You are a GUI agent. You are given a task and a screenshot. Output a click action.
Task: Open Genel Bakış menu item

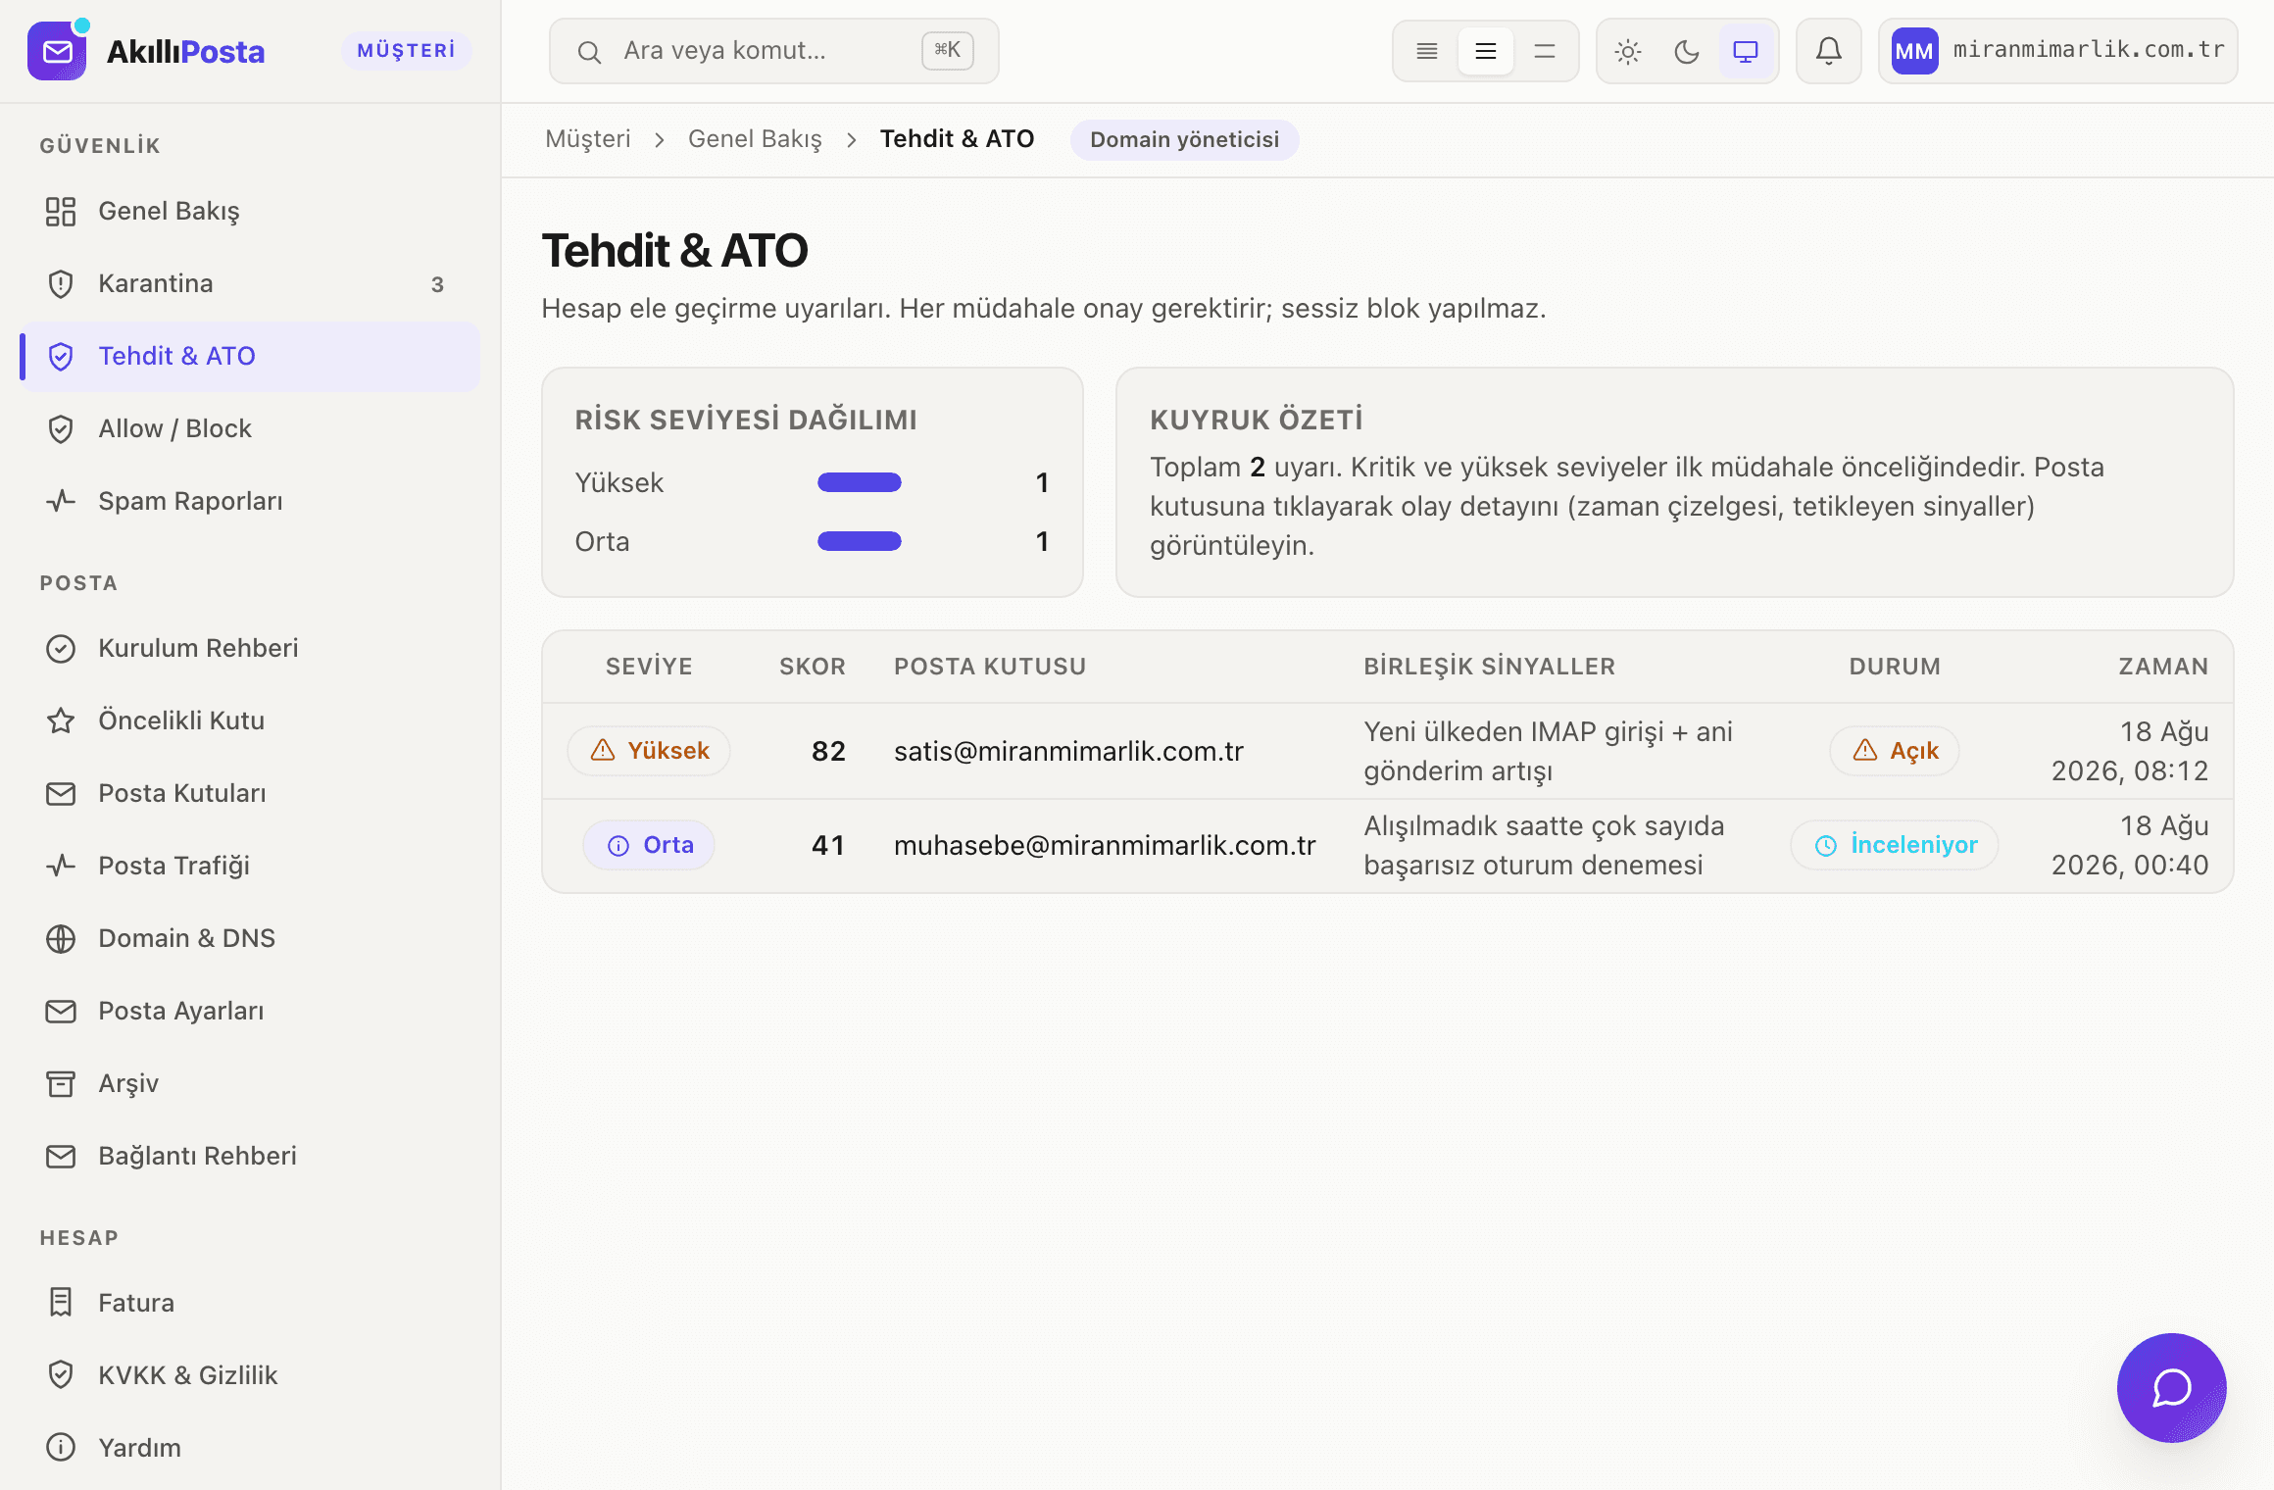[x=250, y=211]
